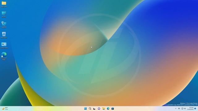Image resolution: width=198 pixels, height=111 pixels.
Task: Open the weather widget on taskbar
Action: click(x=5, y=109)
